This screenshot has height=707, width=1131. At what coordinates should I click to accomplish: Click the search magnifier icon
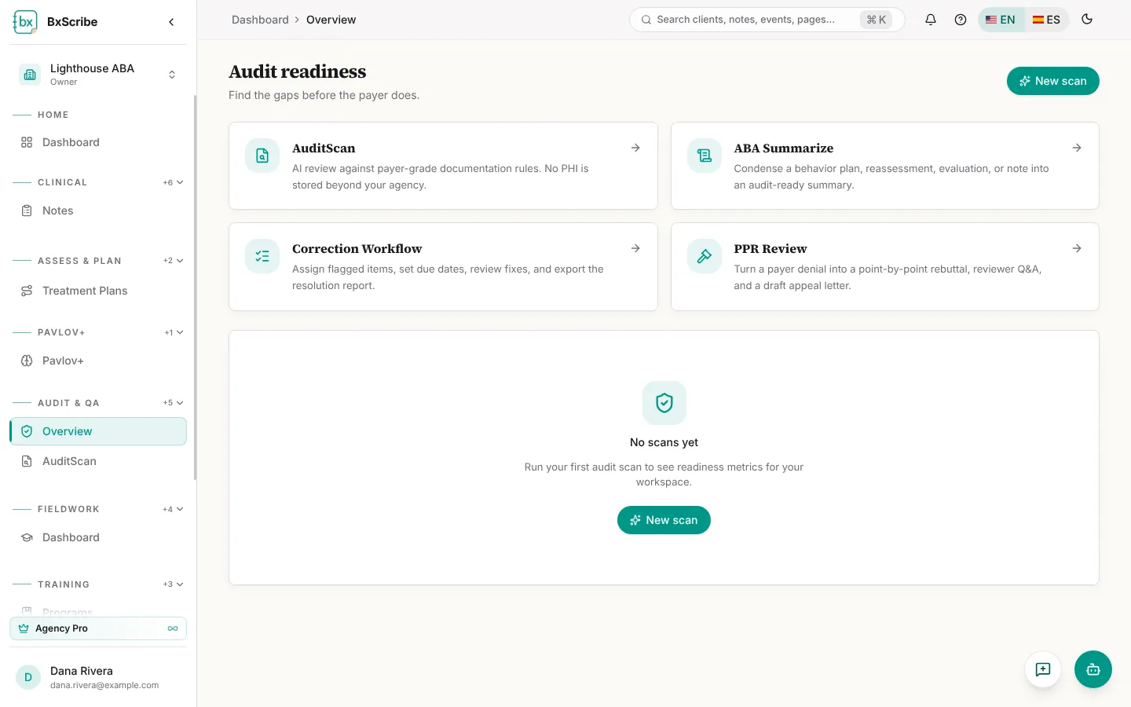click(x=646, y=20)
